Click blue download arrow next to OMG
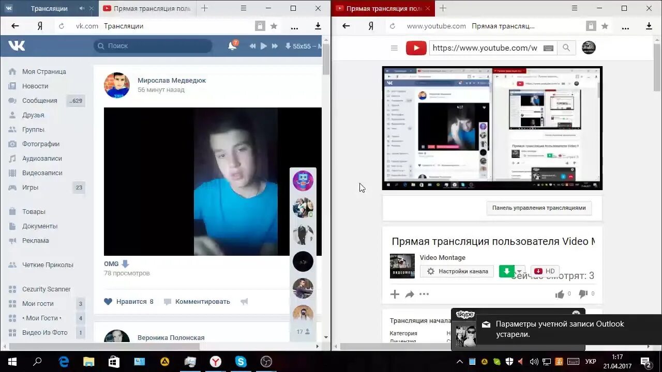 125,264
